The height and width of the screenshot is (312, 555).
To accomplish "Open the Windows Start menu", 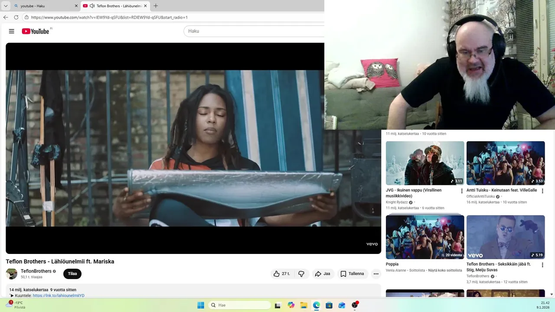I will [x=201, y=305].
